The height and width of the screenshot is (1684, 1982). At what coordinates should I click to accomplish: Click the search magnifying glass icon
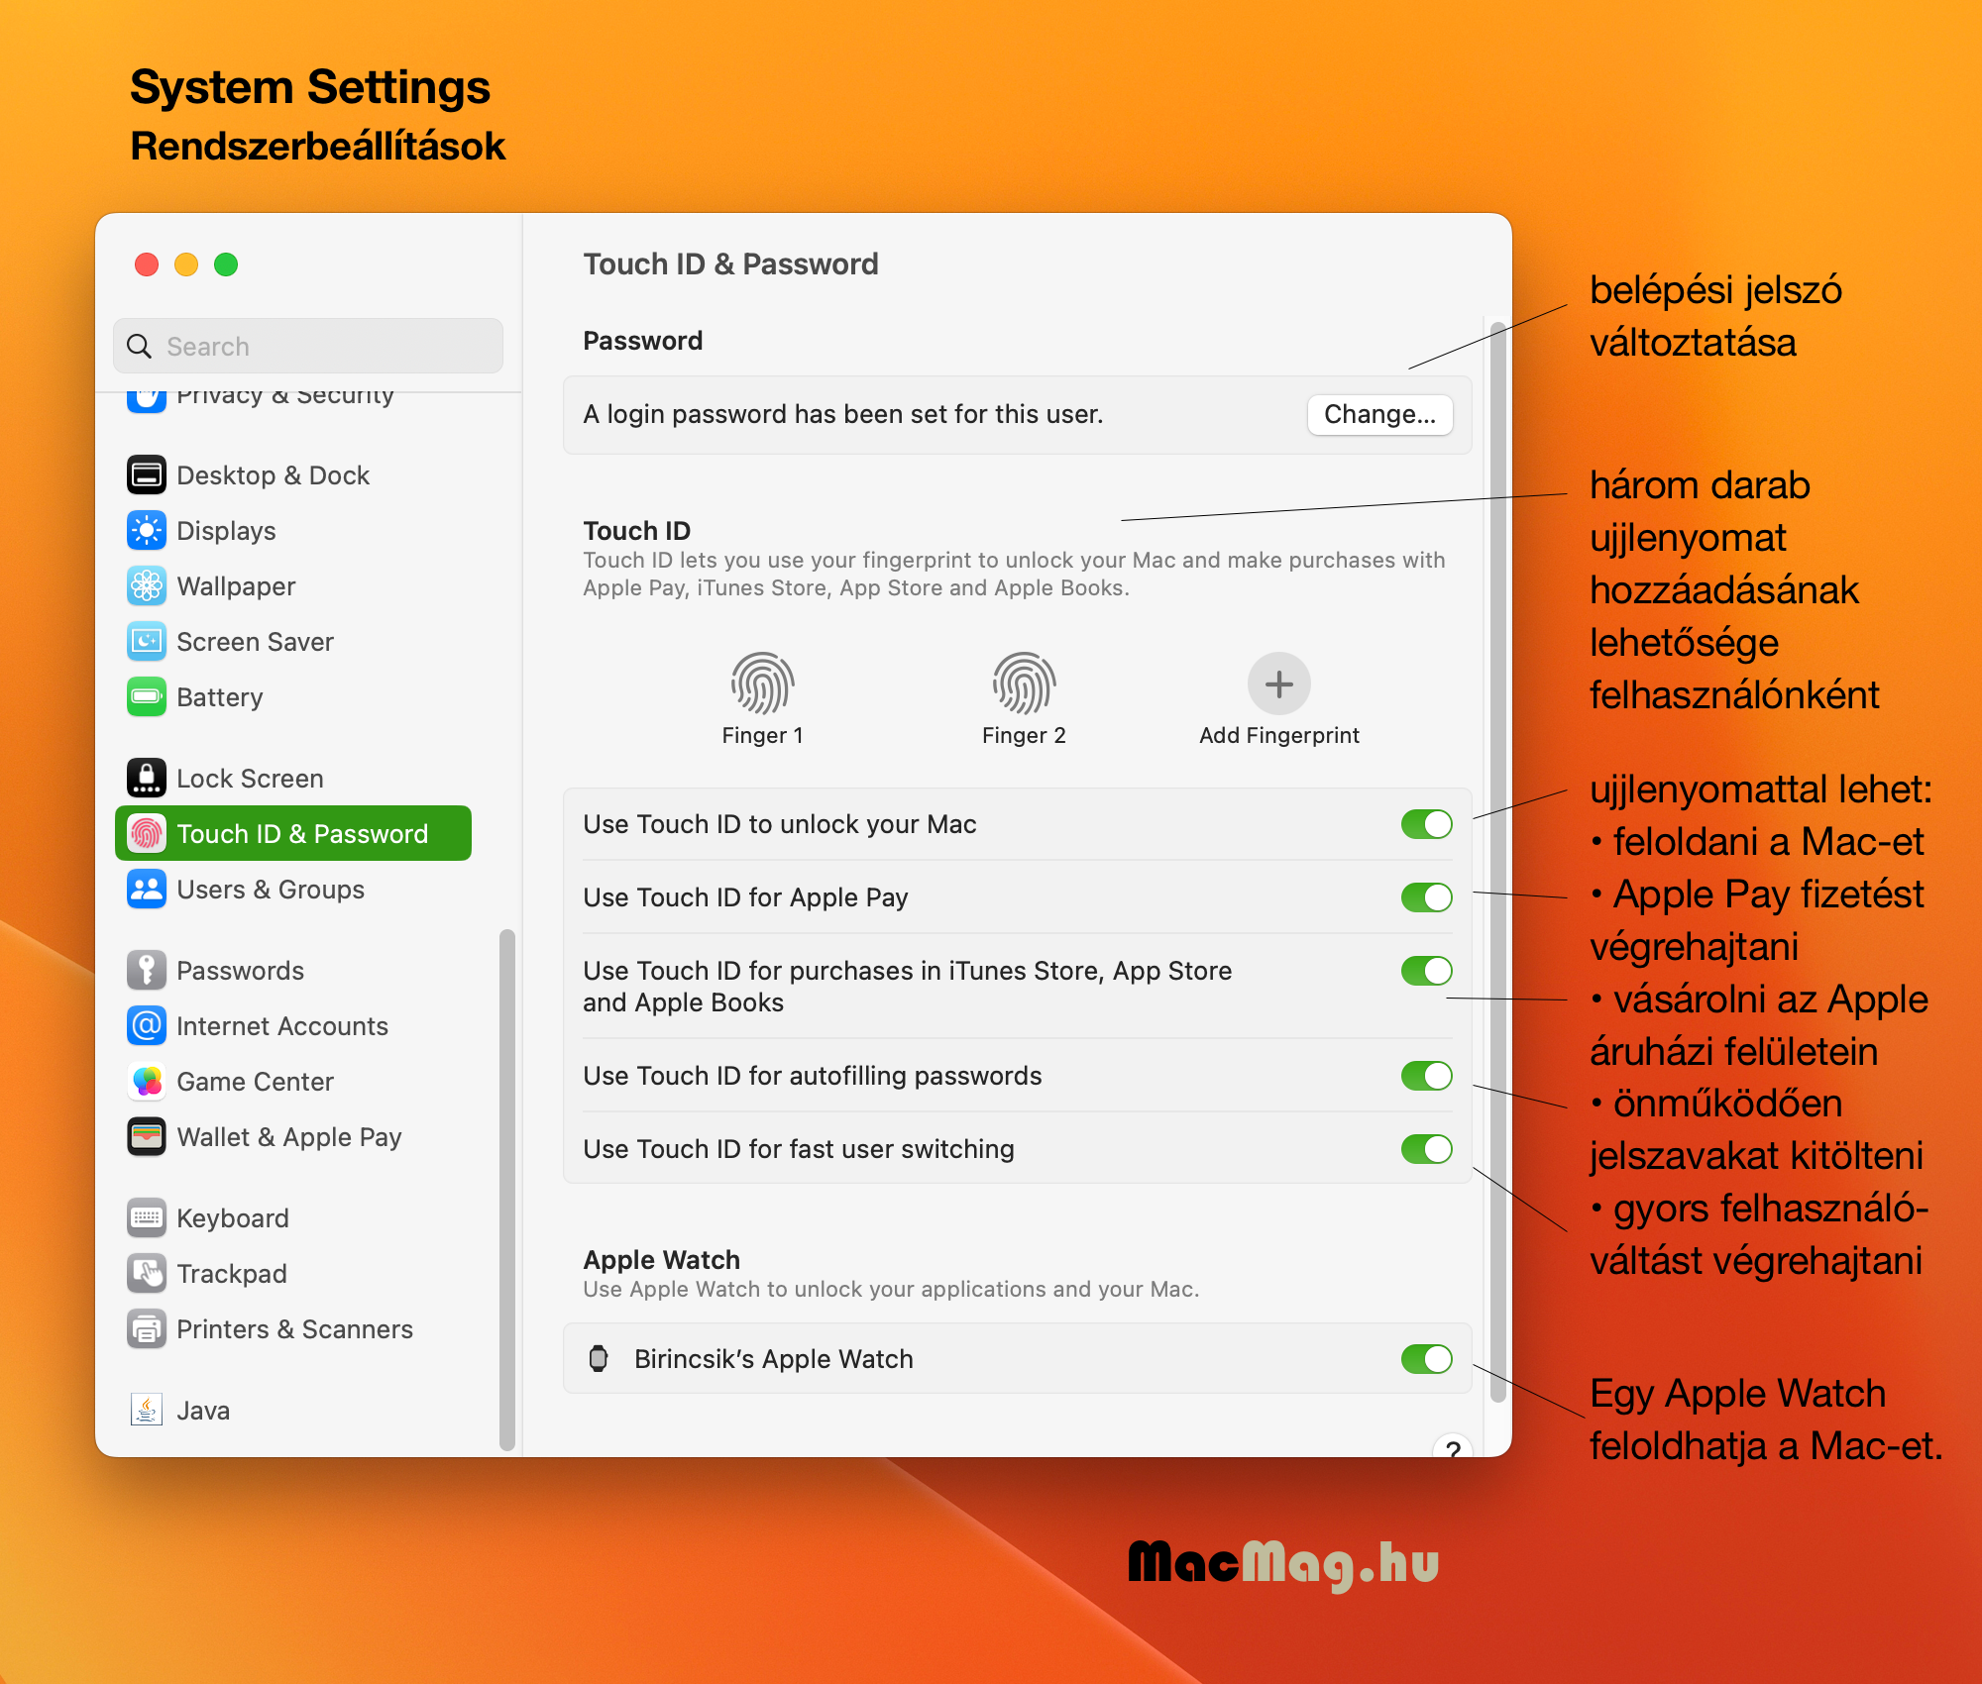pos(140,346)
